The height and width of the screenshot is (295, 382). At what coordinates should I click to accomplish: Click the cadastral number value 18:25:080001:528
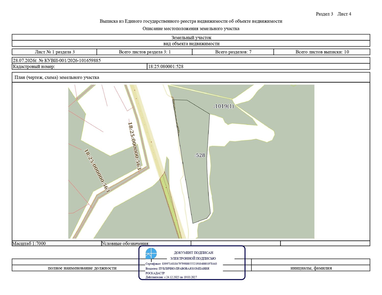pyautogui.click(x=166, y=67)
